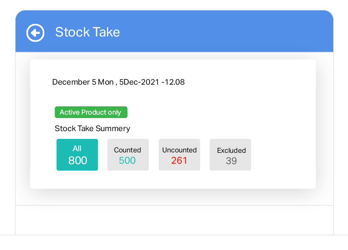Click the word Uncounted label

pyautogui.click(x=179, y=150)
